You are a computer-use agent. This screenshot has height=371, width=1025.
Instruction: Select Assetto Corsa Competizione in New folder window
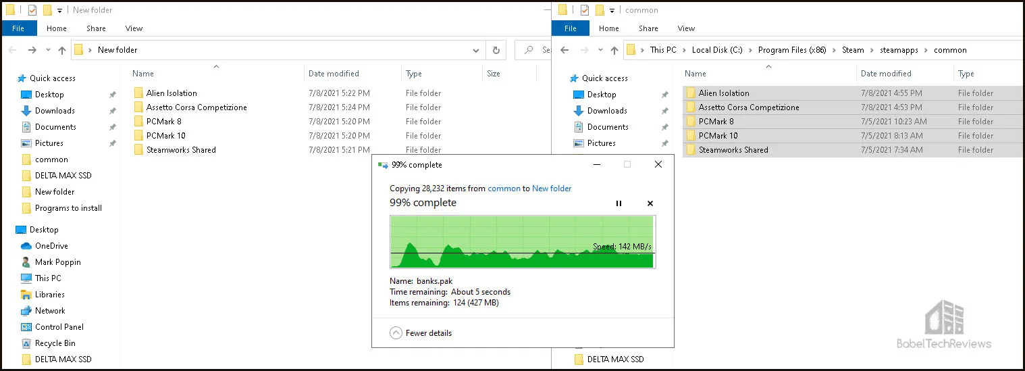[x=196, y=107]
